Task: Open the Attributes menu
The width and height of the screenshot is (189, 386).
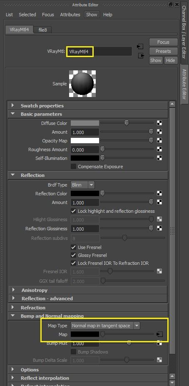Action: click(x=70, y=15)
